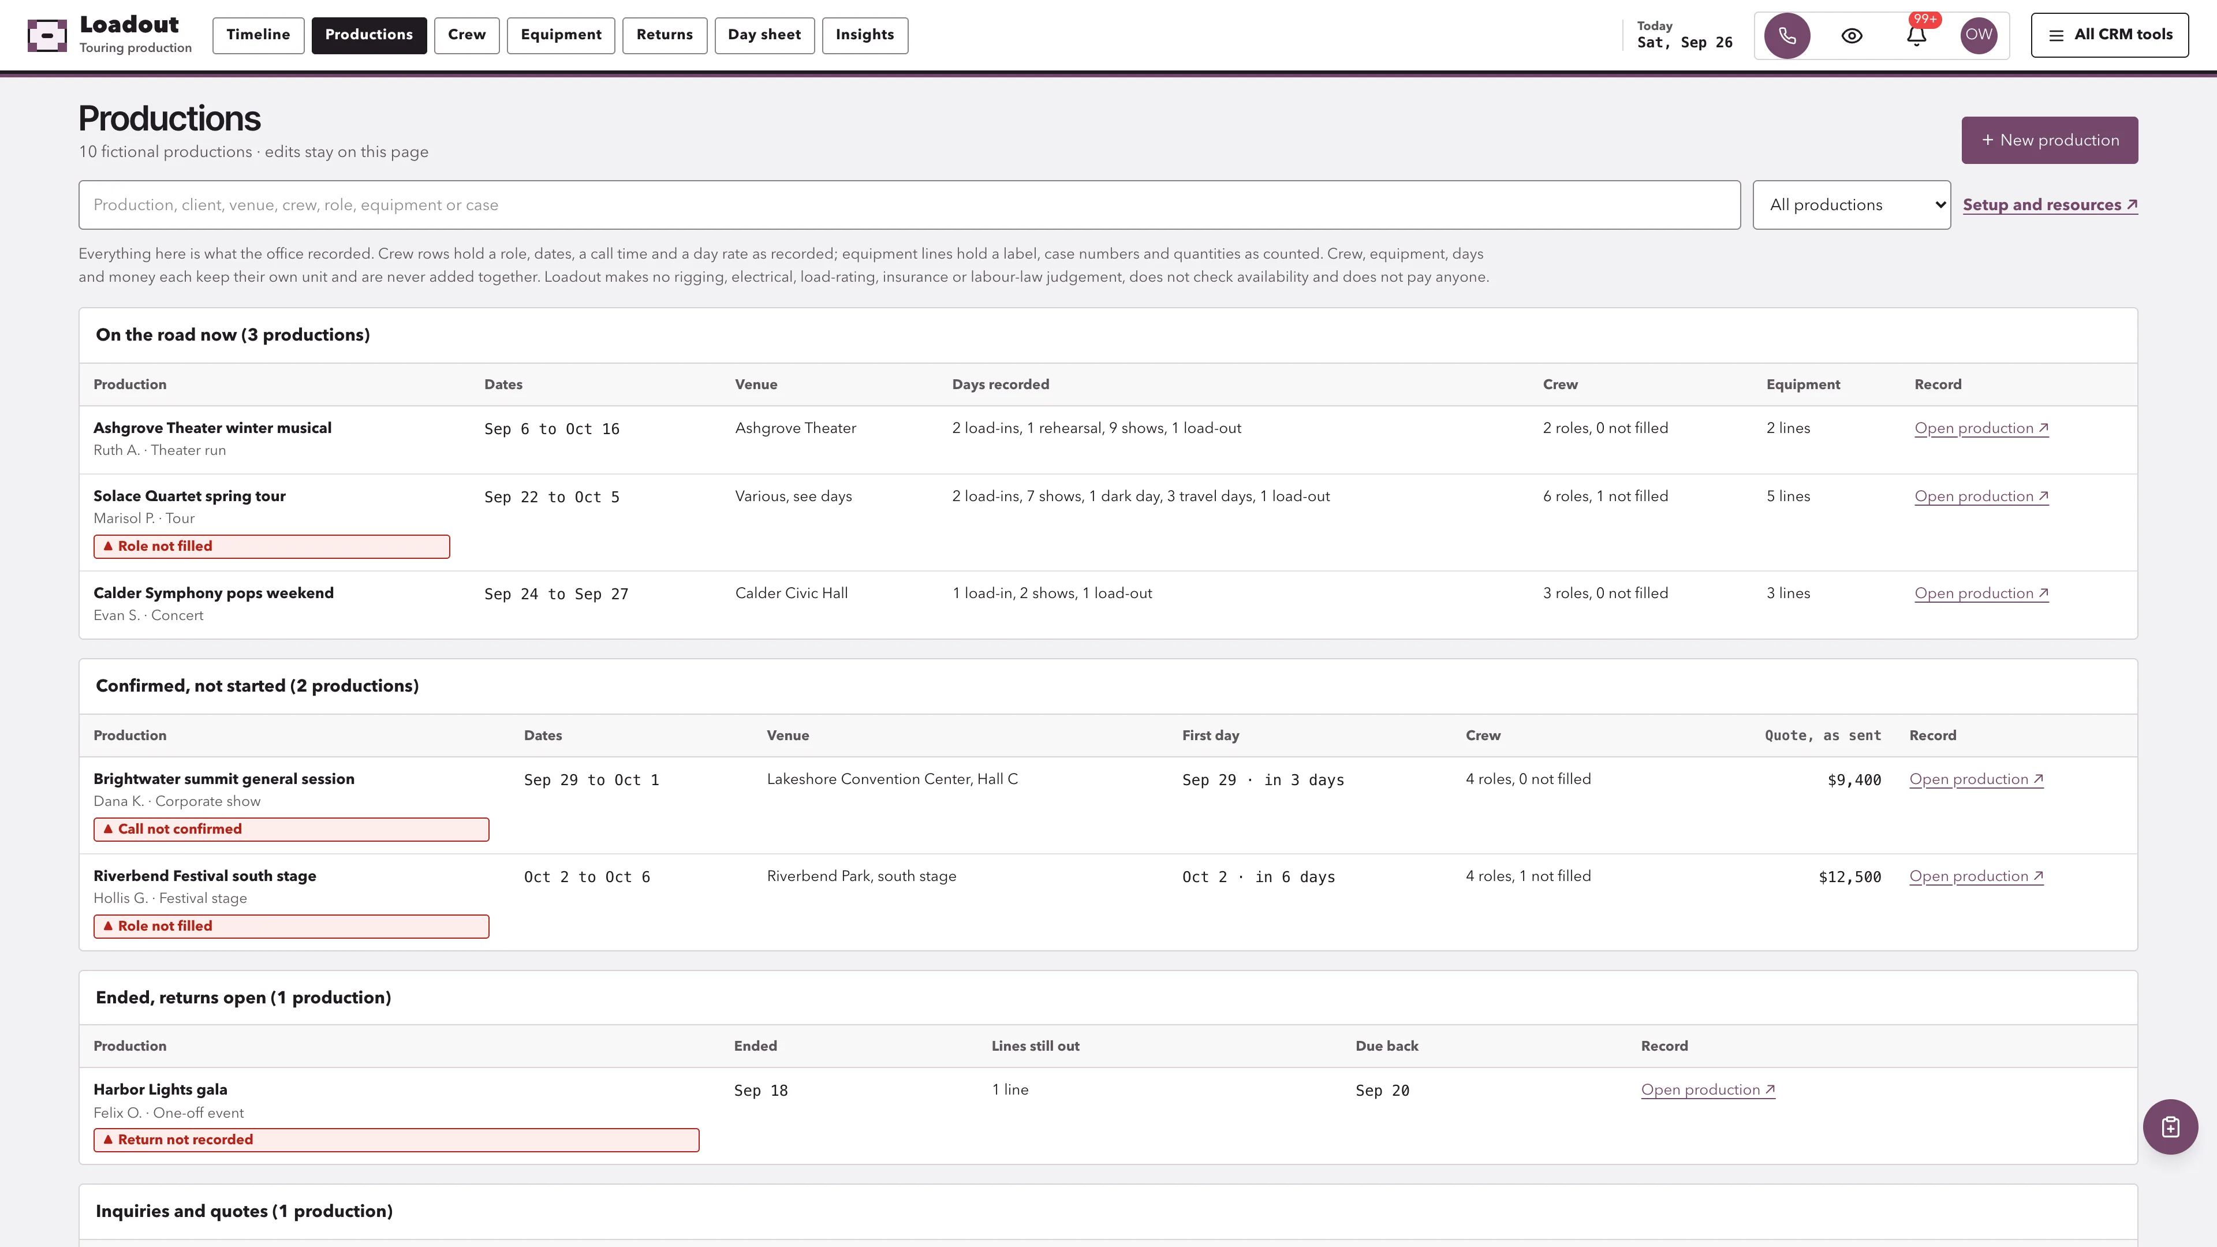Screen dimensions: 2217x1247
Task: Open the Equipment tab
Action: coord(560,35)
